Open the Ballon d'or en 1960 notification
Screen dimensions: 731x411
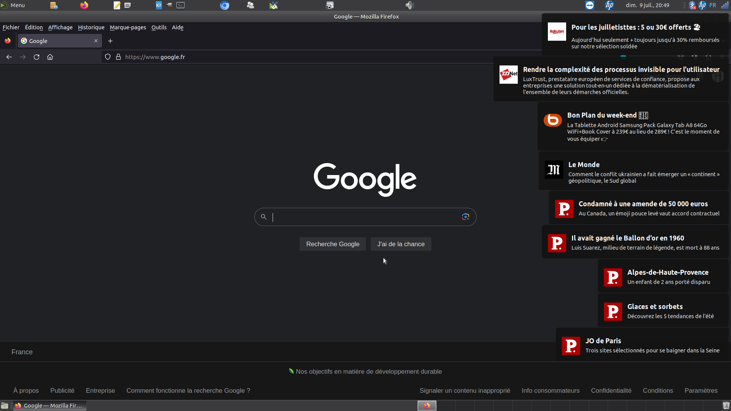click(x=635, y=242)
